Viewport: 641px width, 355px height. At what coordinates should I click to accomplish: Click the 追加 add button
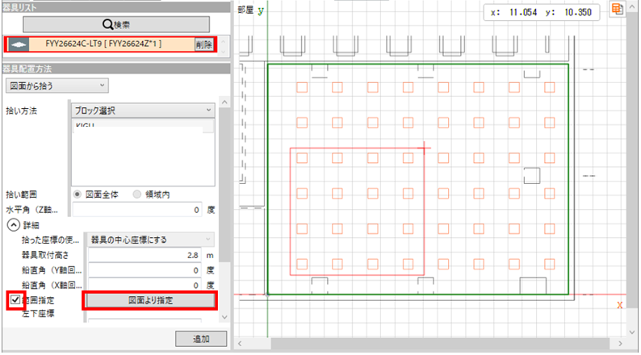pos(201,339)
